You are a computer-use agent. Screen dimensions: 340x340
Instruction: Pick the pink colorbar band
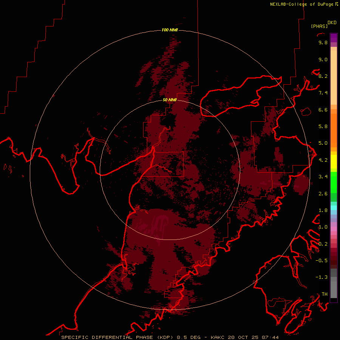pos(334,229)
